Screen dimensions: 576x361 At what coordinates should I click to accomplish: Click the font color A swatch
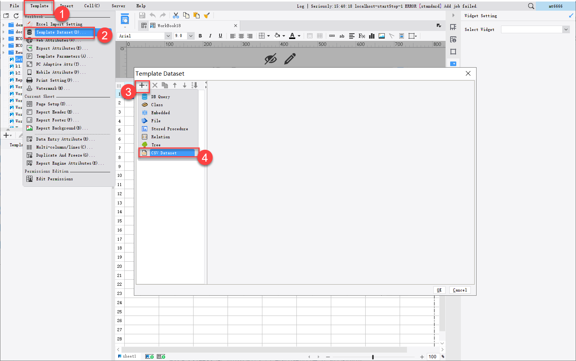(292, 36)
